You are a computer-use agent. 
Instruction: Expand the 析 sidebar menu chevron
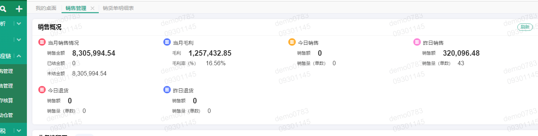coord(19,23)
